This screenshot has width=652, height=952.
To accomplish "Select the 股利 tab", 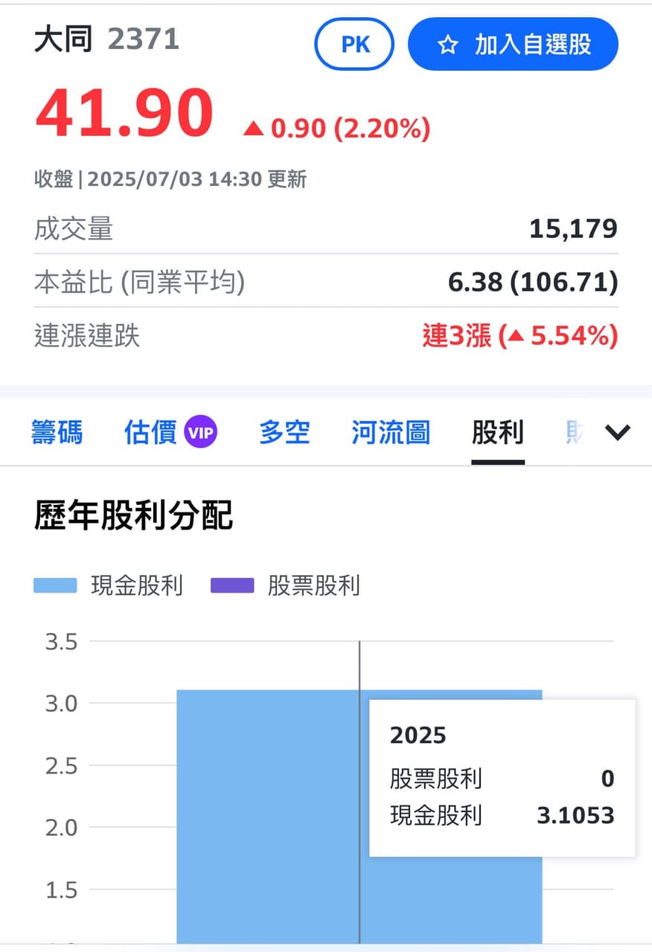I will 498,432.
